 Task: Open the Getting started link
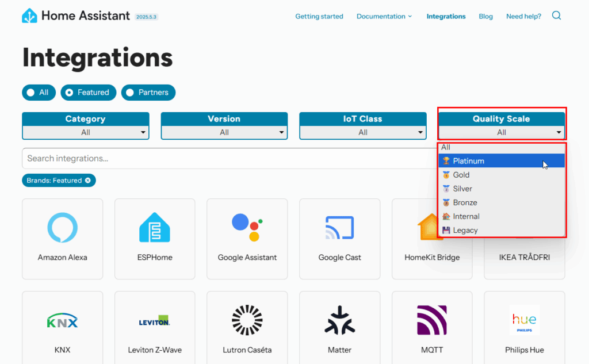tap(319, 17)
